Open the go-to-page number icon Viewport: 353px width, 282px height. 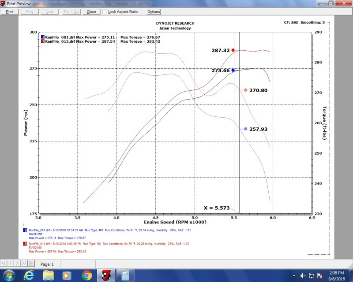point(31,263)
